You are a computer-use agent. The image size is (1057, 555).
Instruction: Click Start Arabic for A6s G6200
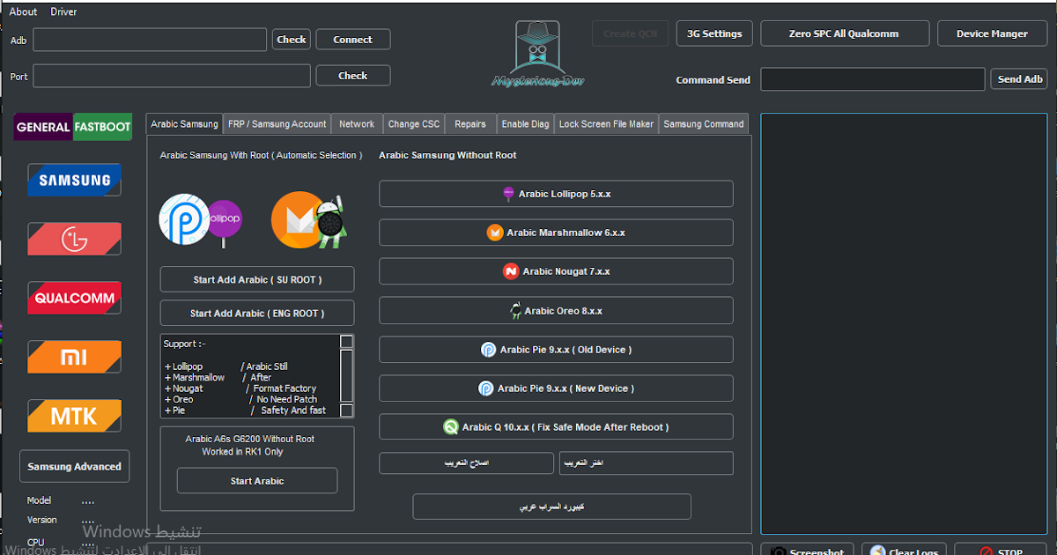pos(257,481)
